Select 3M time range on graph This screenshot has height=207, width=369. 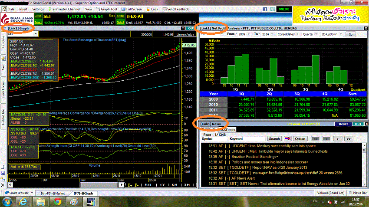tap(187, 185)
